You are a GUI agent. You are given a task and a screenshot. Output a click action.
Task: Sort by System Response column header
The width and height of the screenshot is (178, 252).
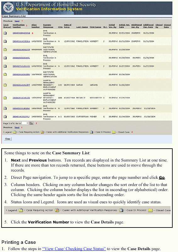click(48, 26)
